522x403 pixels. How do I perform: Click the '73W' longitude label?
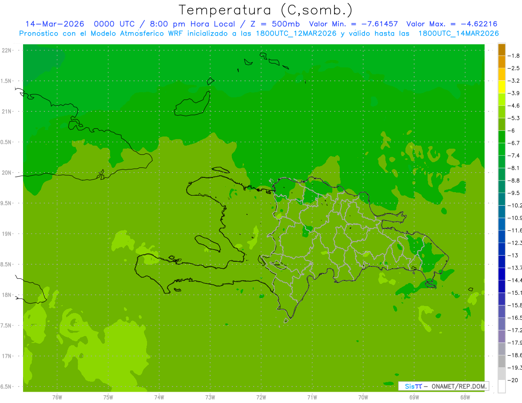(210, 397)
